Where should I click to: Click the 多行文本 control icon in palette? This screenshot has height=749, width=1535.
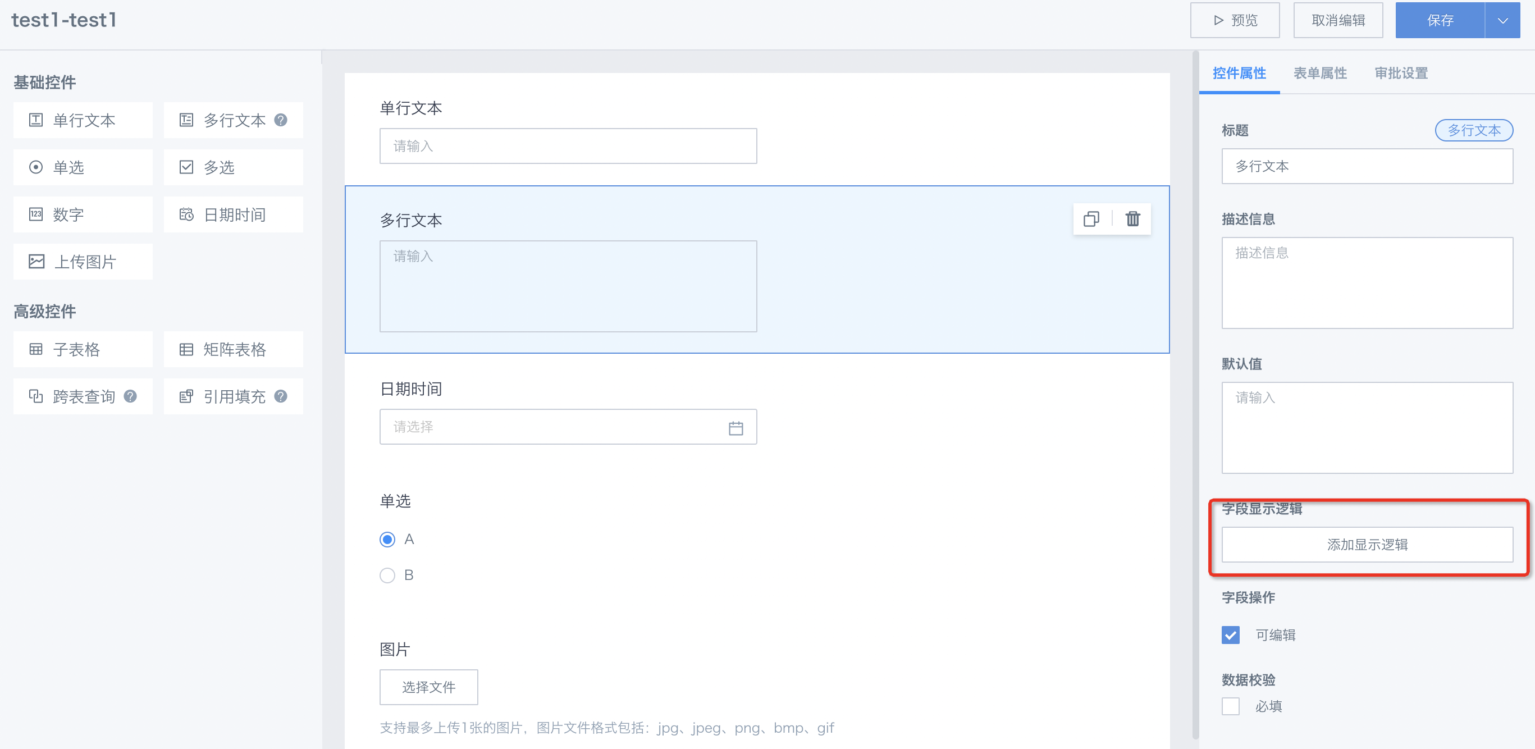(x=186, y=120)
